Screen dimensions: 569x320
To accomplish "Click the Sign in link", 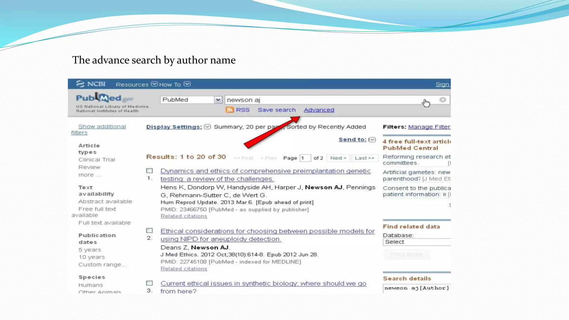I will coord(443,84).
